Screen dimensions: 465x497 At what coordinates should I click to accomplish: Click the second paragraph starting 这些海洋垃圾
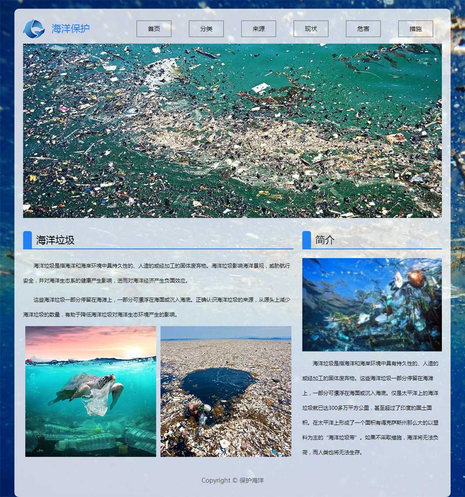coord(157,307)
